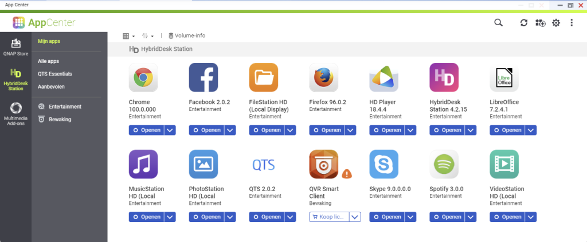Click the LibreOffice app icon
587x242 pixels.
504,77
